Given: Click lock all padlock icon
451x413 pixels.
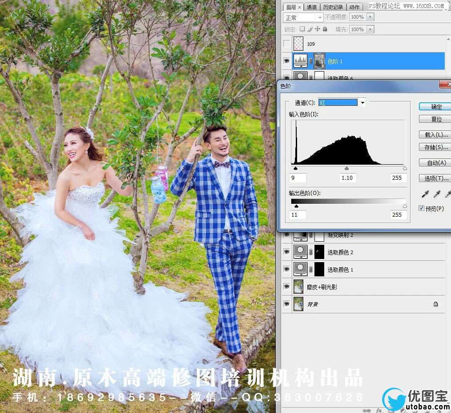Looking at the screenshot, I should click(325, 29).
